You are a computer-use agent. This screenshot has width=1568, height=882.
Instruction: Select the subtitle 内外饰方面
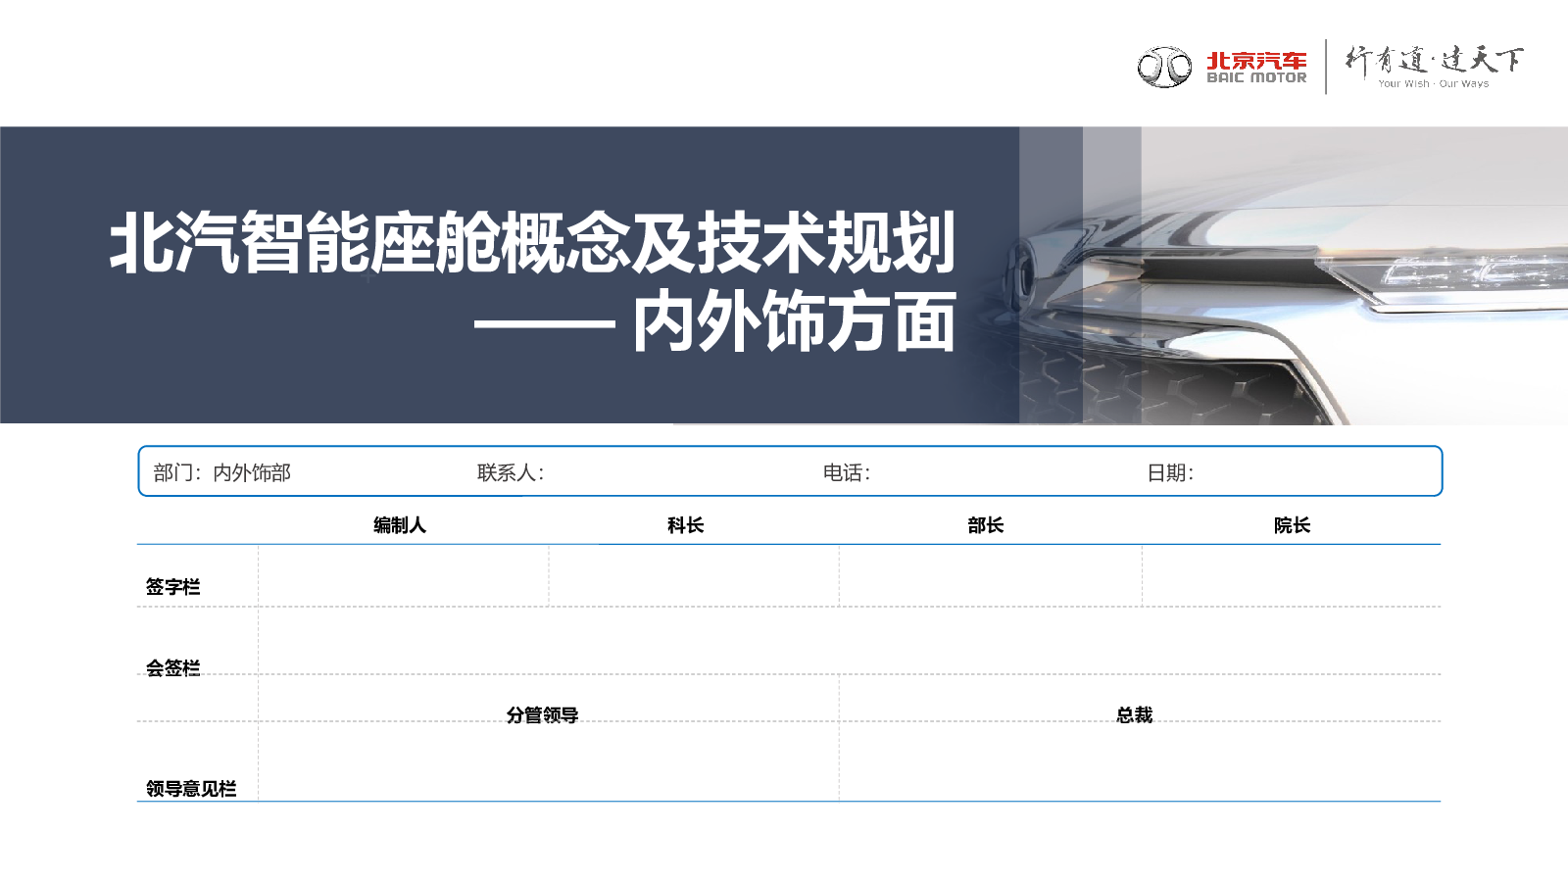[794, 321]
